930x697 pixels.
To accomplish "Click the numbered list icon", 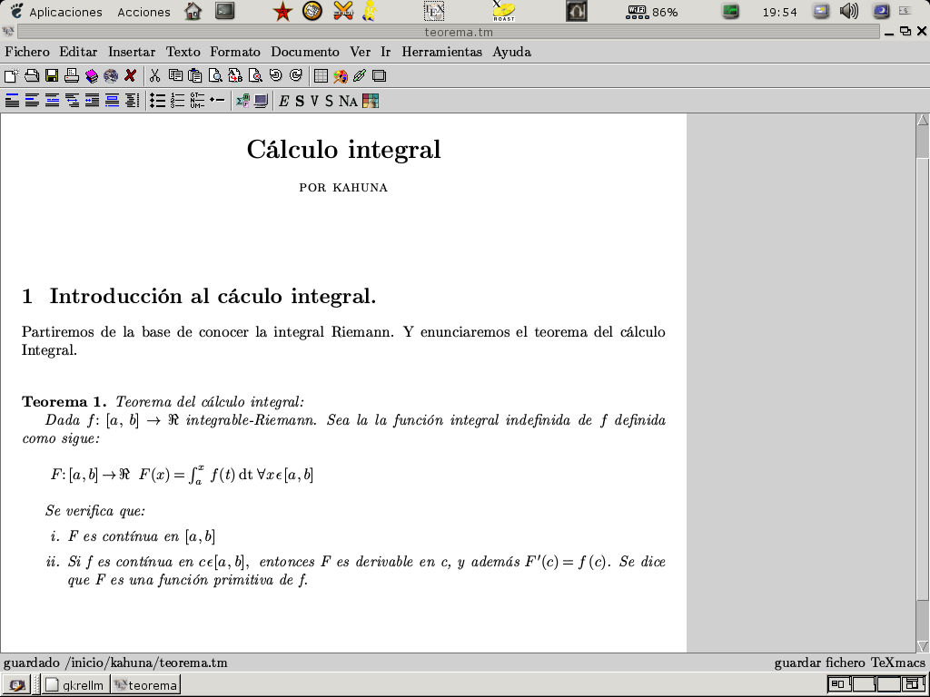I will click(177, 101).
